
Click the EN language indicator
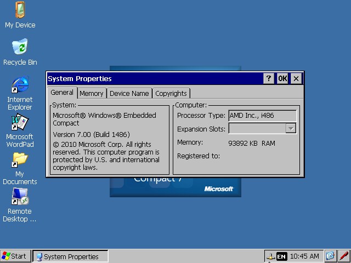(281, 256)
